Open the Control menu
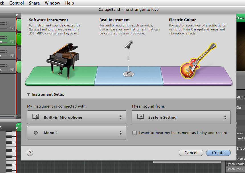 (17, 3)
